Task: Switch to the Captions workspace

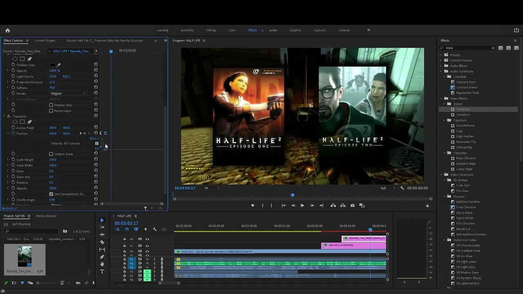Action: 320,30
